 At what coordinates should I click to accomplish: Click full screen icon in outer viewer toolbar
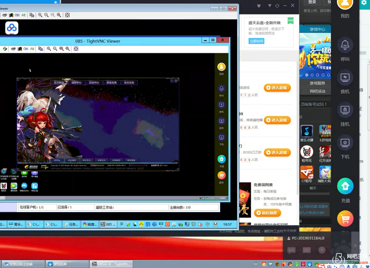(67, 15)
